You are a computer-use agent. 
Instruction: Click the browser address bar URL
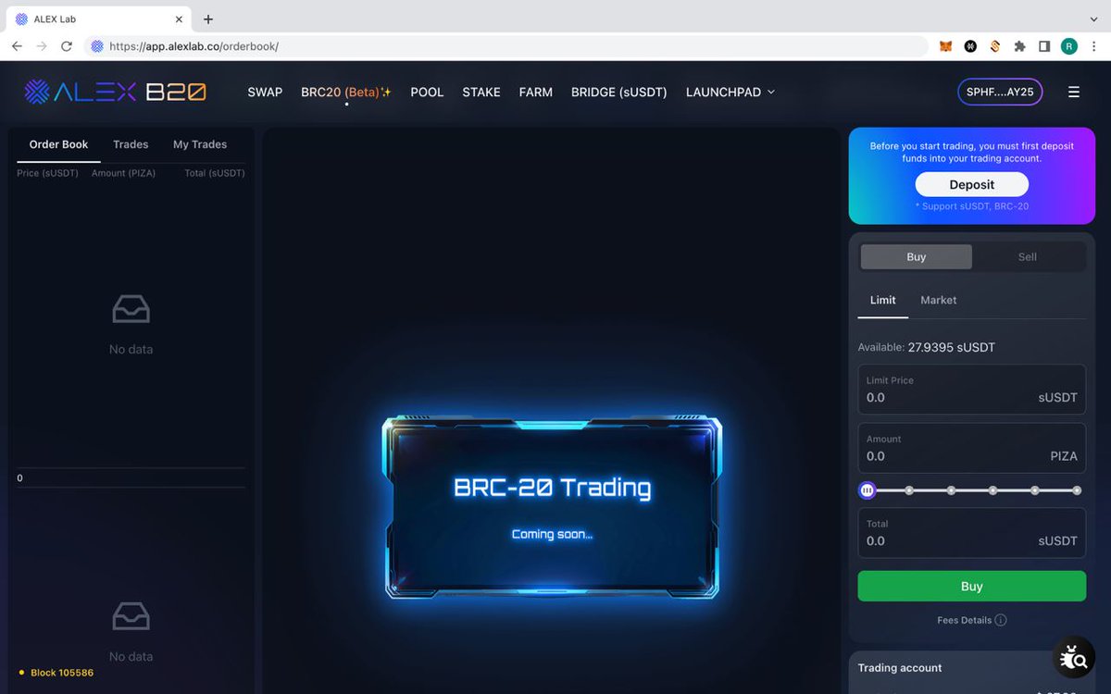click(x=193, y=46)
